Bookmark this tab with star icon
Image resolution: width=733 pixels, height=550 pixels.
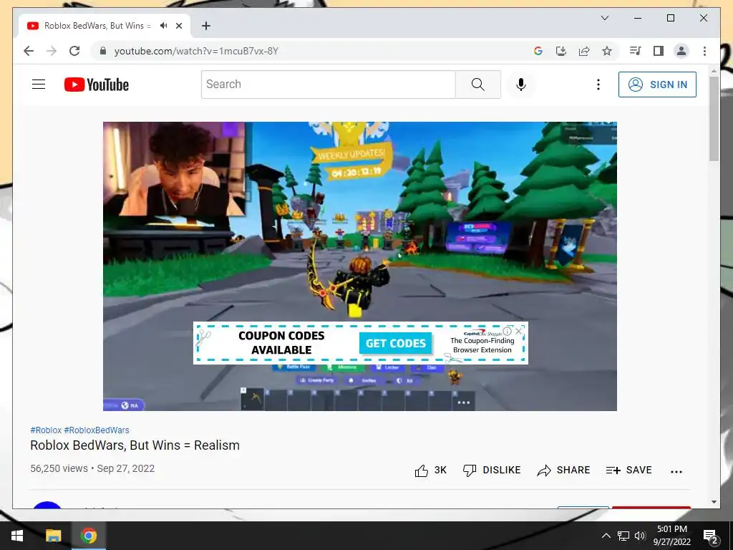click(607, 51)
